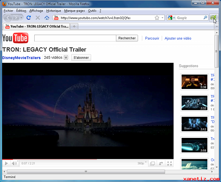Go to the home page icon
Image resolution: width=221 pixels, height=182 pixels.
pos(47,18)
